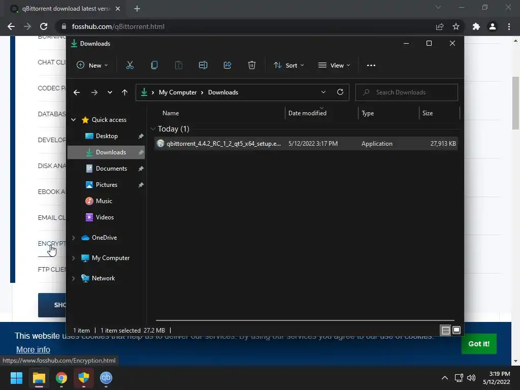Select Videos in the navigation pane
Image resolution: width=520 pixels, height=390 pixels.
(106, 217)
